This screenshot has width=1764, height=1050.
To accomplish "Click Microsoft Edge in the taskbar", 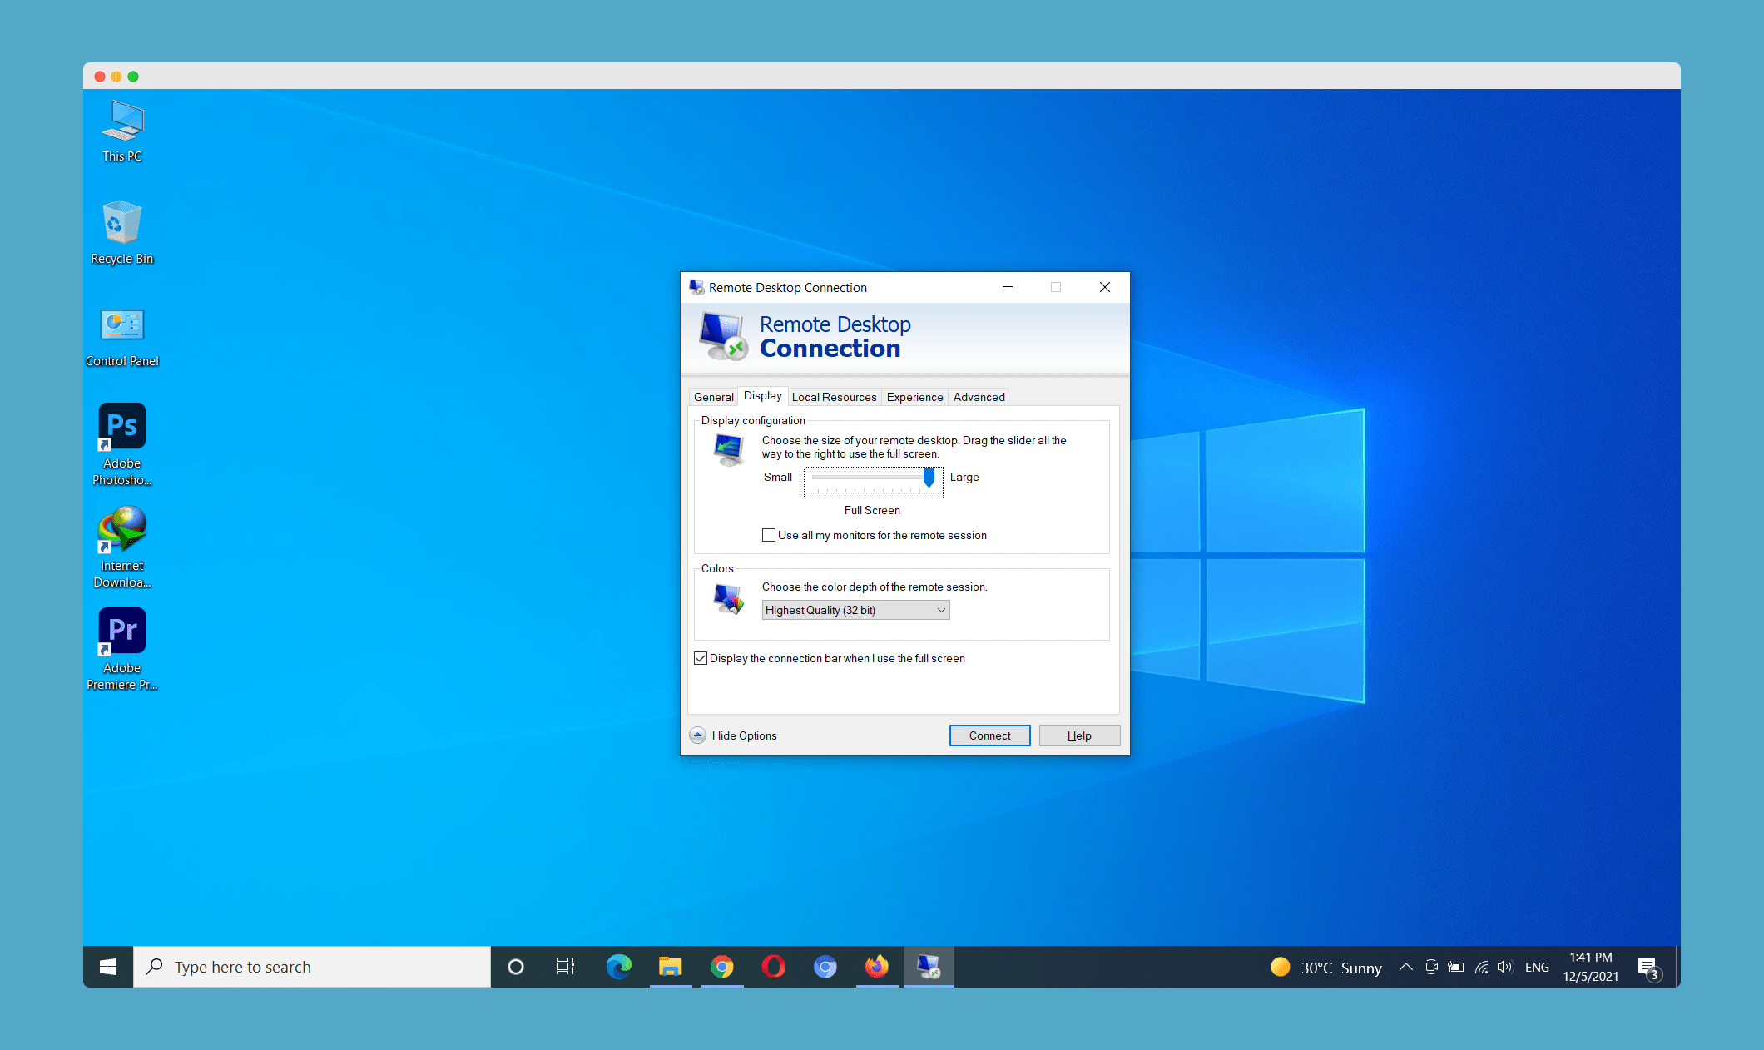I will [618, 967].
